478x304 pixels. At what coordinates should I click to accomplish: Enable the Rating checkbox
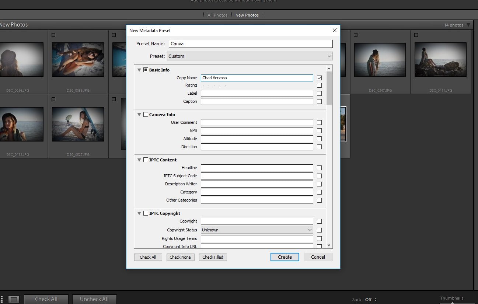pyautogui.click(x=319, y=85)
